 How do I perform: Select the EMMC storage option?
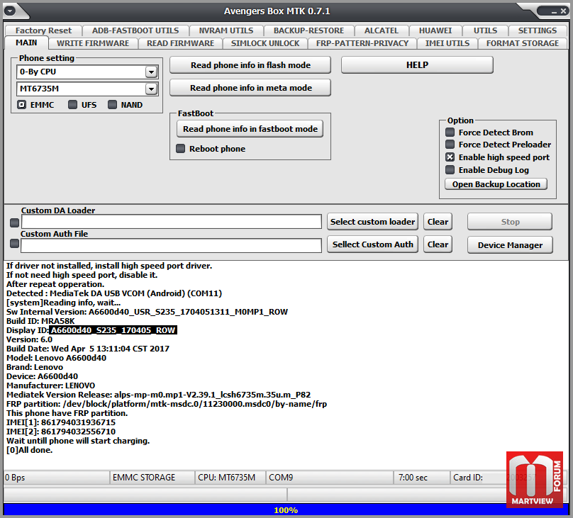point(21,105)
